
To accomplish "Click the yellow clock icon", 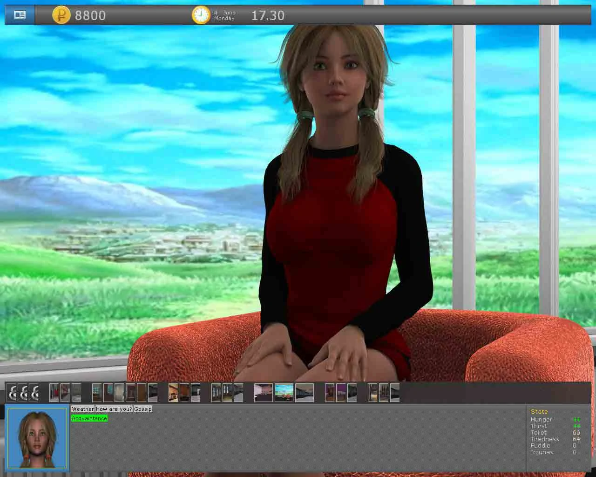I will pyautogui.click(x=201, y=15).
